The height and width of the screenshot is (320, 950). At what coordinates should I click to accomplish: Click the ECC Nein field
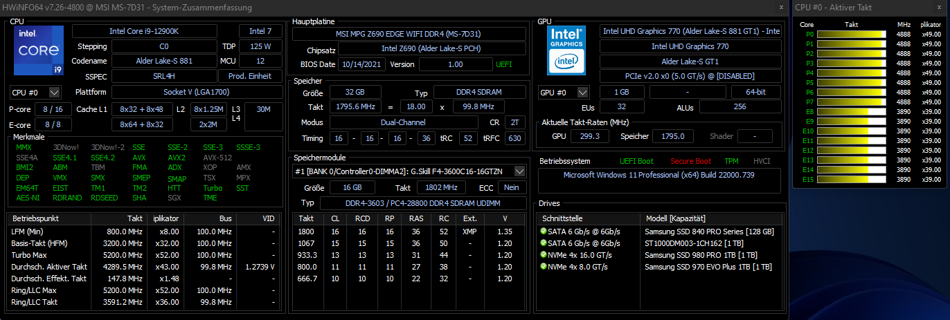[x=512, y=187]
